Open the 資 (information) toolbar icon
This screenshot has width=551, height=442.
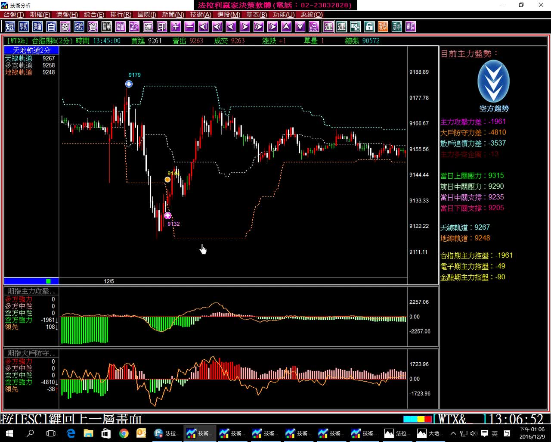tap(93, 27)
